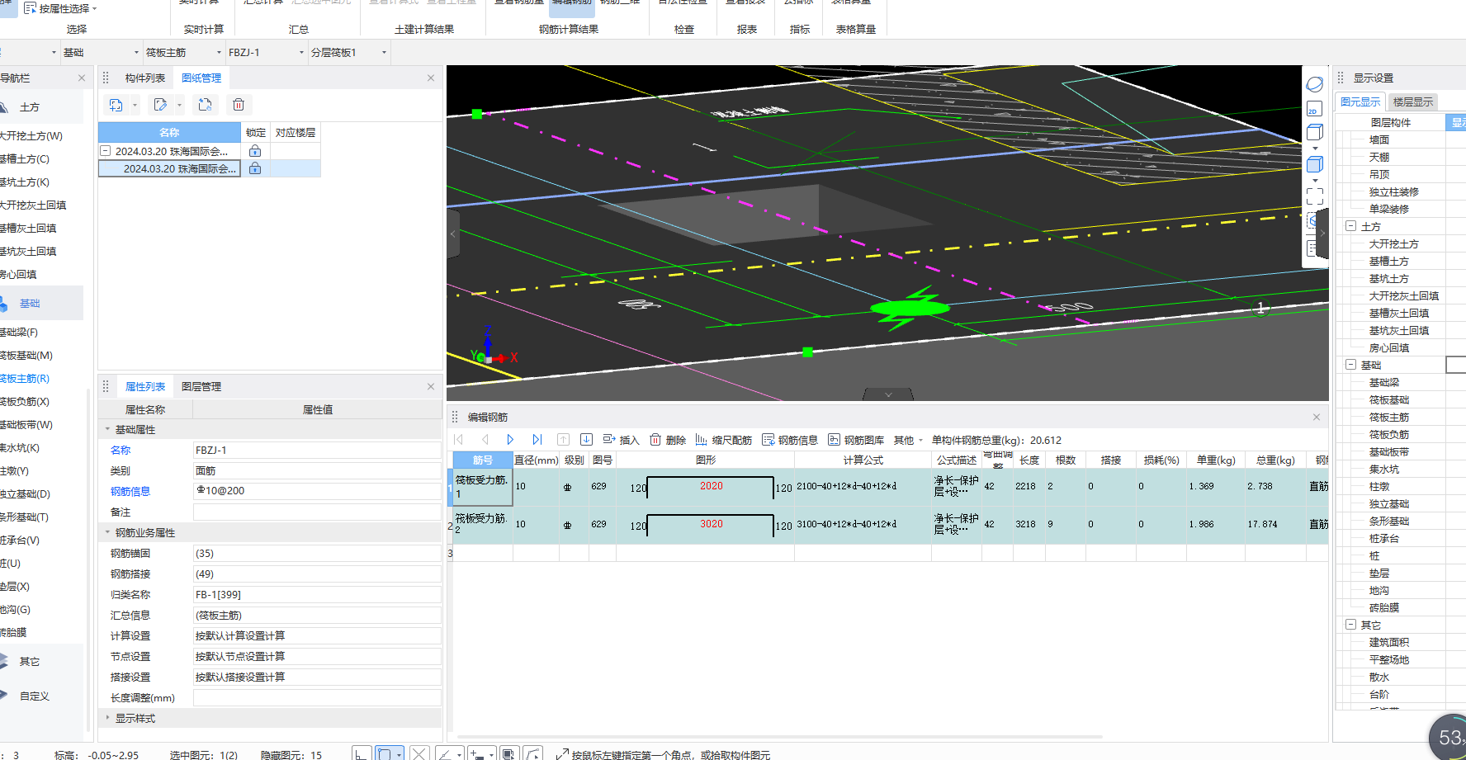Image resolution: width=1466 pixels, height=760 pixels.
Task: Switch to 2D view icon
Action: pos(1315,108)
